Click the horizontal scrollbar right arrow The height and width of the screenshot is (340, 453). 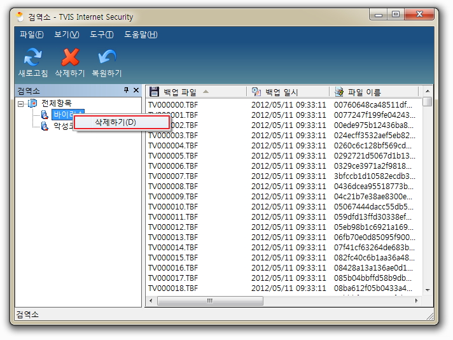417,301
